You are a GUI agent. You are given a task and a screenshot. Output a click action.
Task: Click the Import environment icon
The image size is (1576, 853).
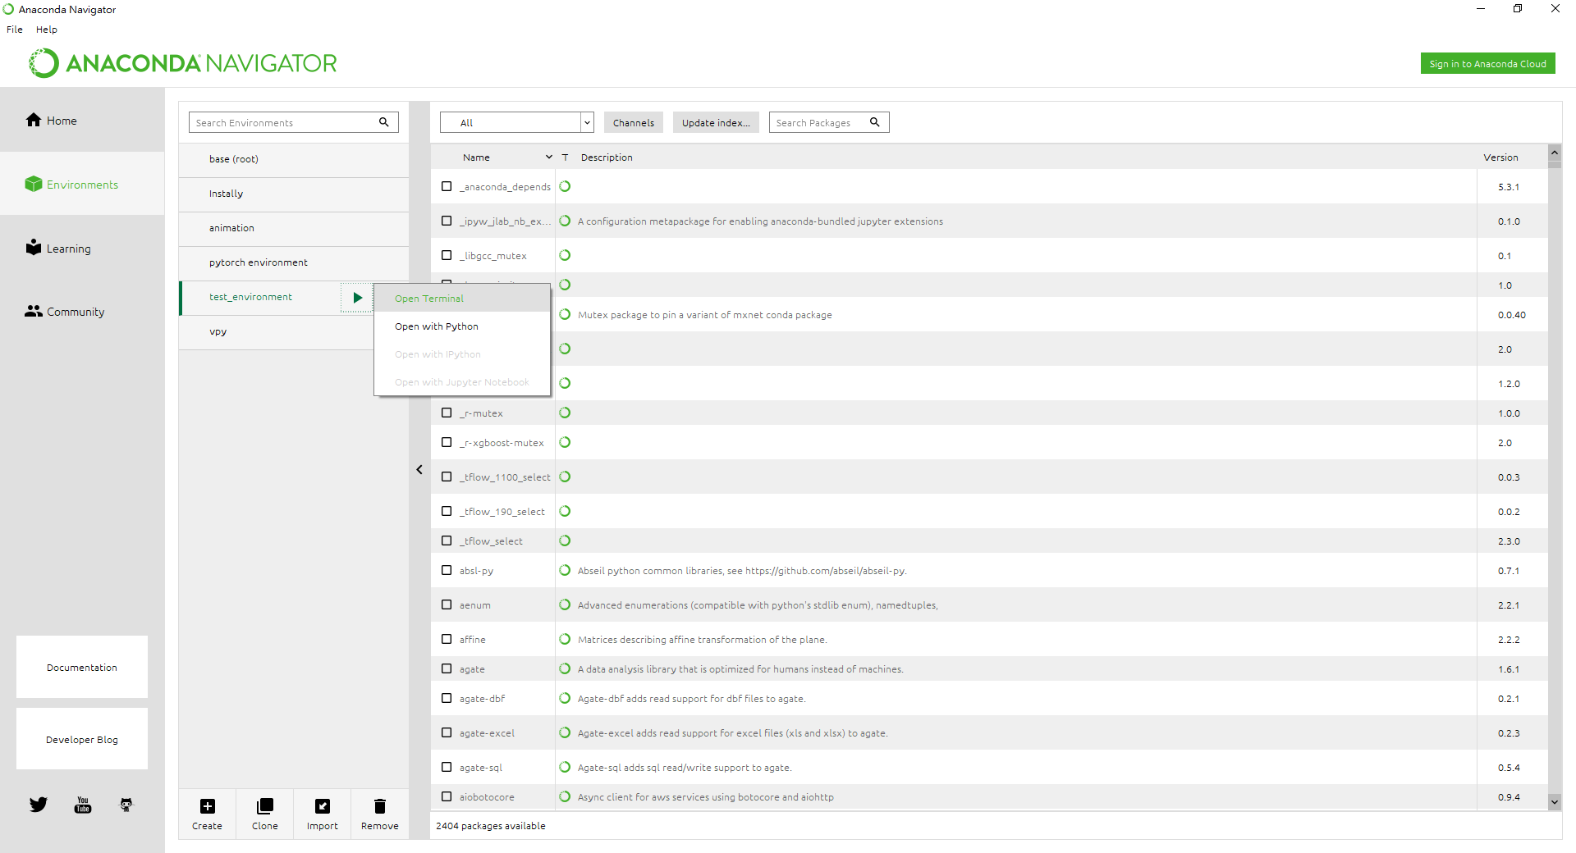point(322,806)
